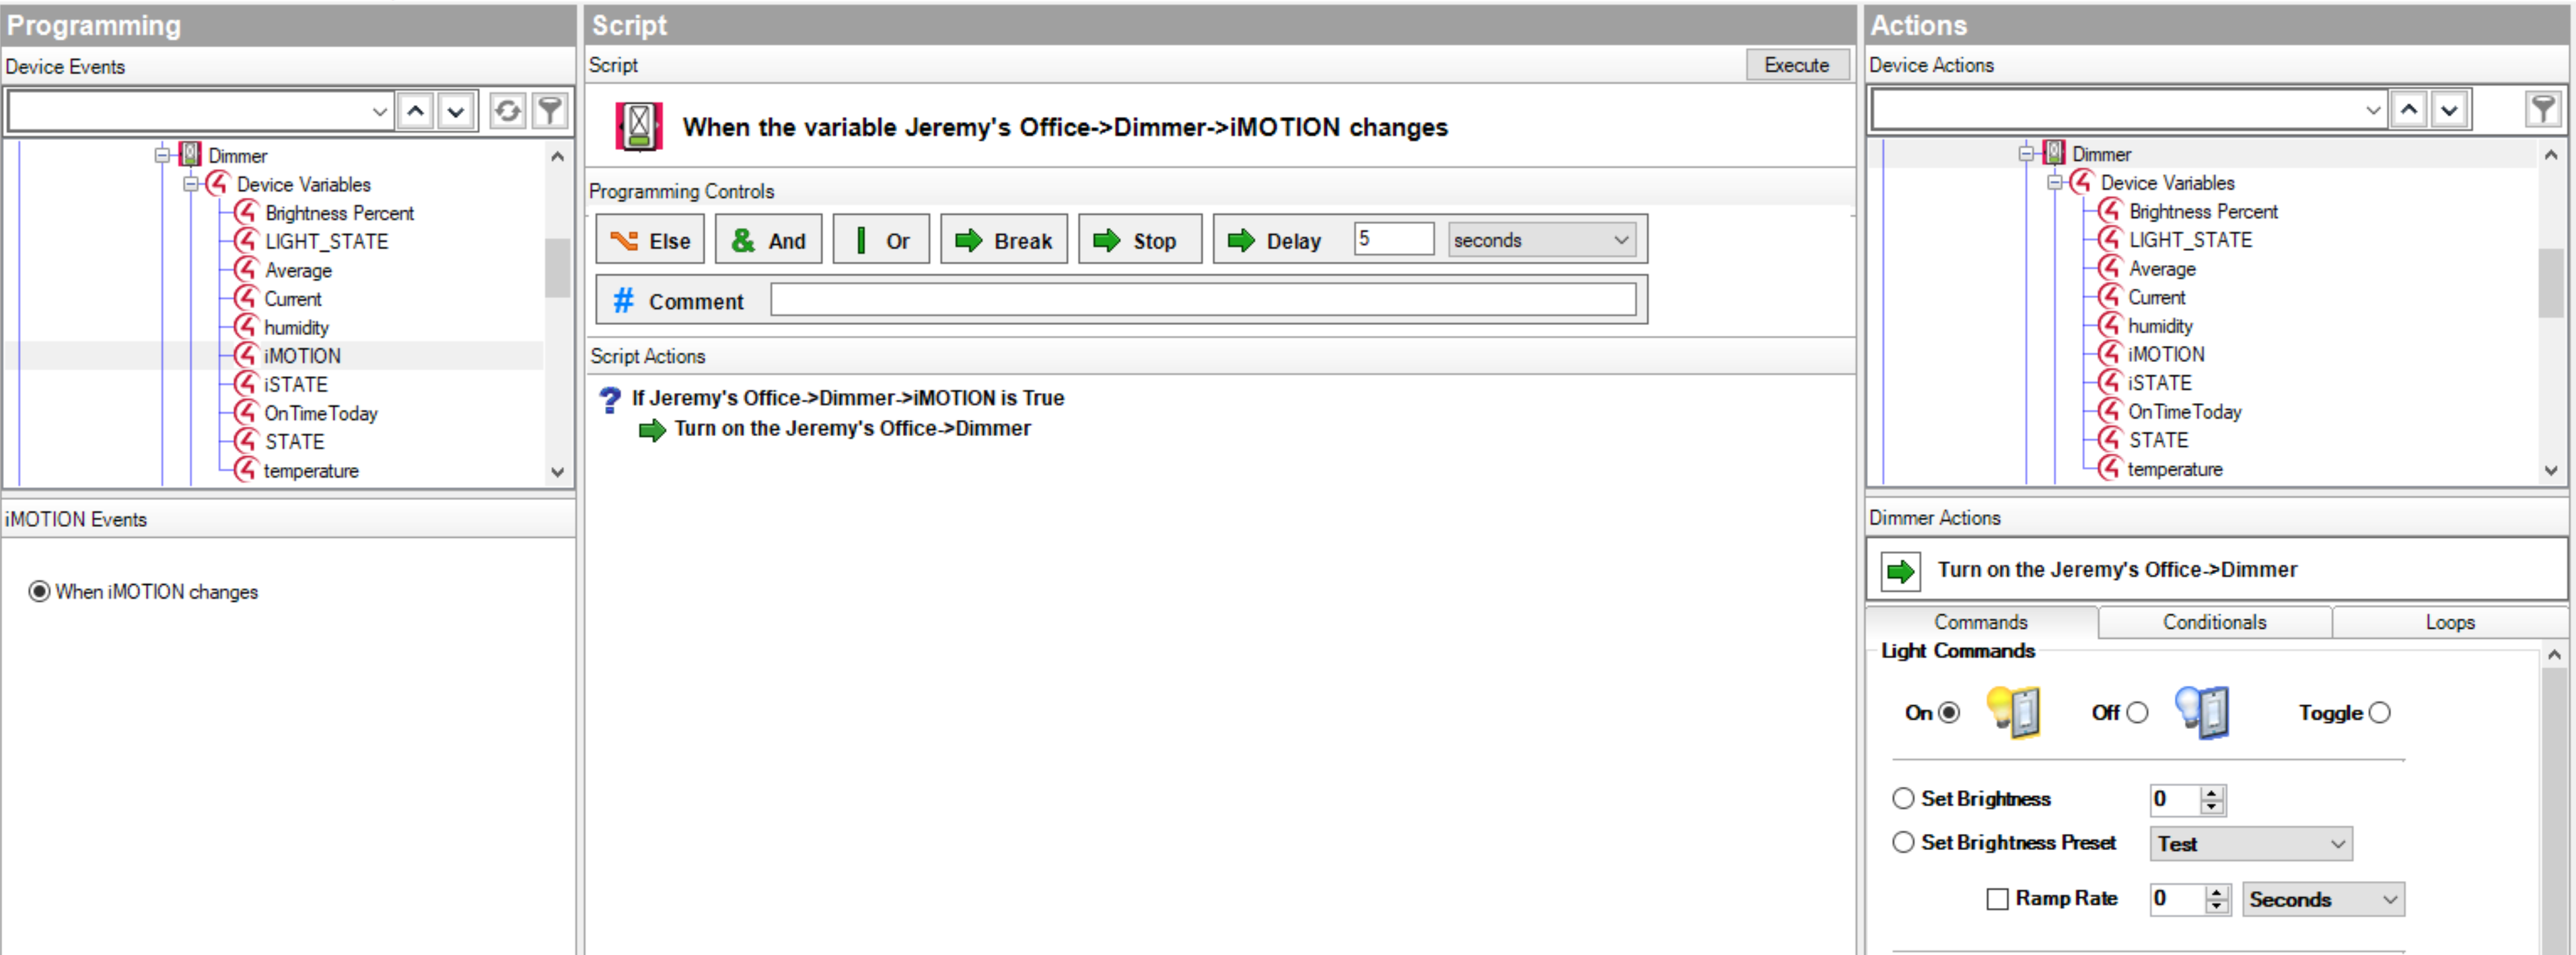Switch to the Loops tab

click(2450, 623)
